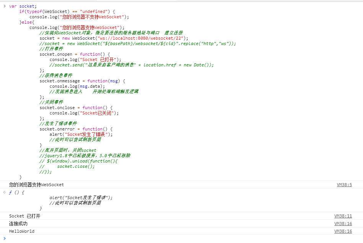363x243 pixels.
Task: Click the console.log(msg.data) code line
Action: tap(77, 86)
